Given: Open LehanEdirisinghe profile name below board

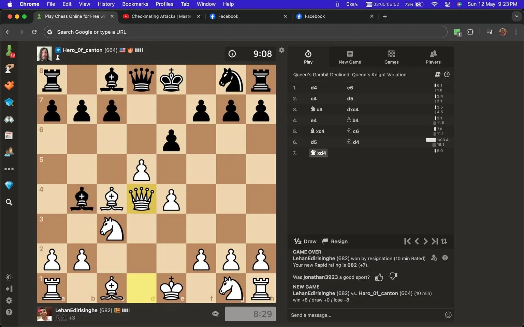Looking at the screenshot, I should [76, 310].
